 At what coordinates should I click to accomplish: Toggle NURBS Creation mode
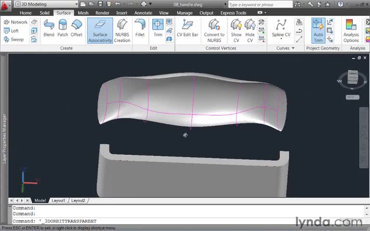pyautogui.click(x=122, y=31)
